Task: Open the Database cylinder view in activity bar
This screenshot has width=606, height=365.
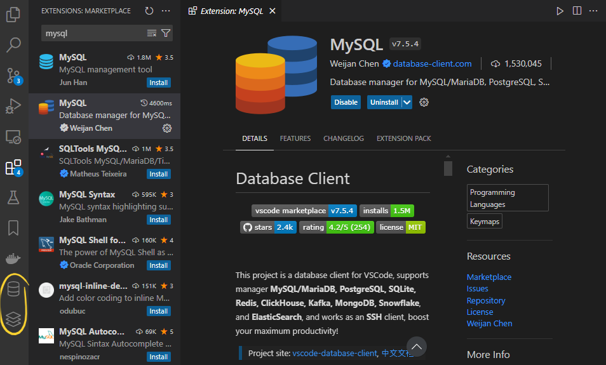Action: [13, 289]
